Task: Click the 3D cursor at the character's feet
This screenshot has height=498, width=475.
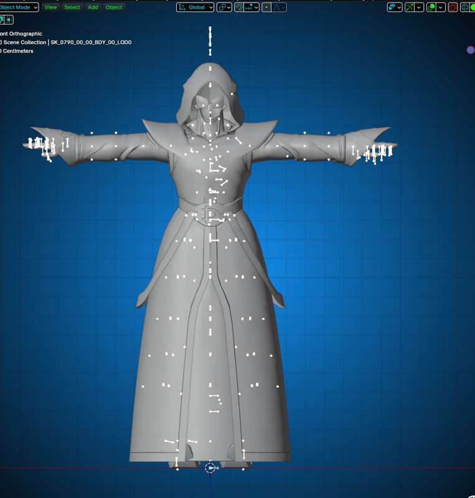Action: click(210, 468)
